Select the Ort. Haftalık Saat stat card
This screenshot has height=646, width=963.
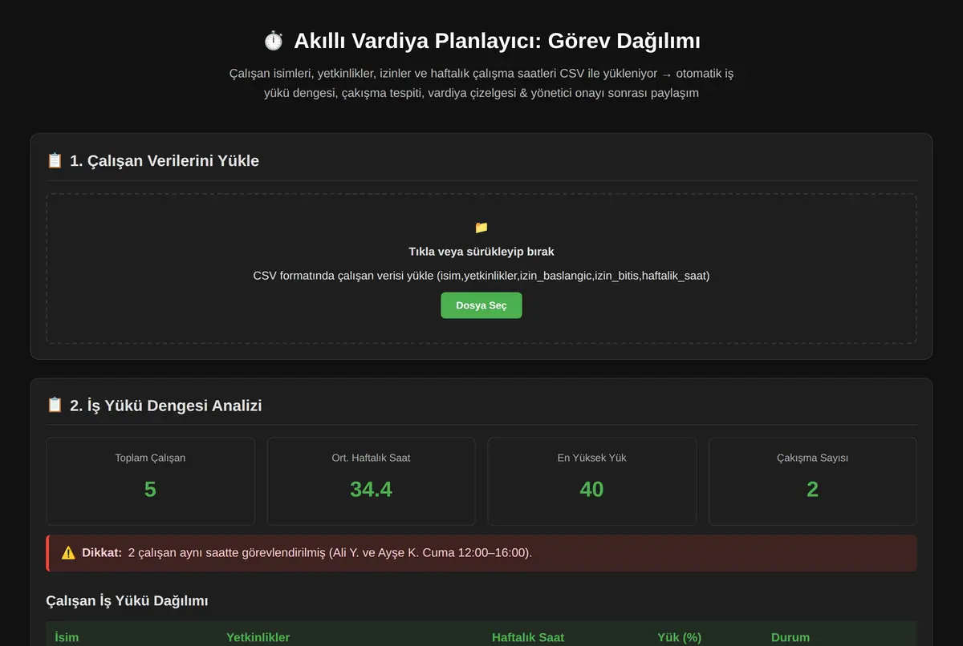point(371,481)
